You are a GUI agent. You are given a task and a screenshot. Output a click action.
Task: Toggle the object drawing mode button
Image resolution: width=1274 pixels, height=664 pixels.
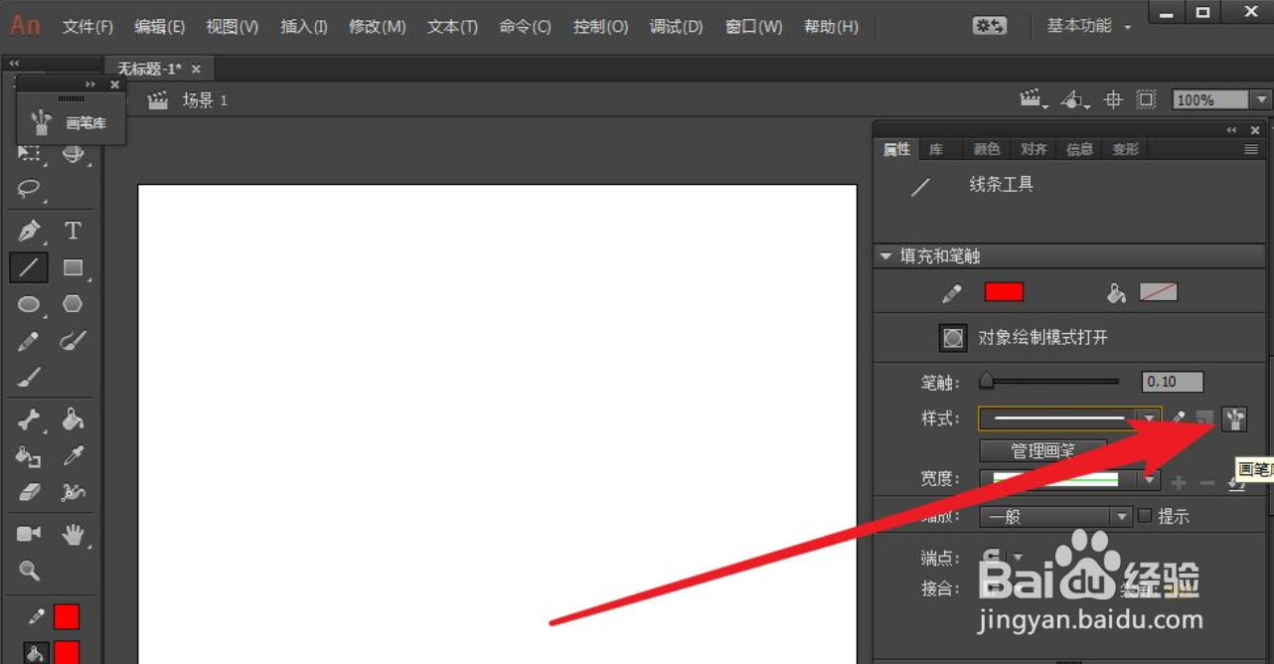[953, 338]
